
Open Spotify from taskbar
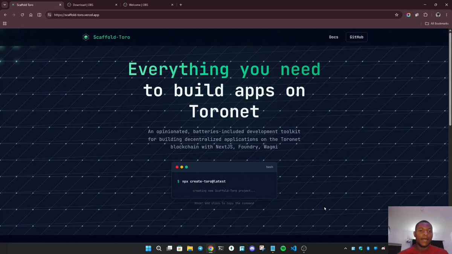(x=283, y=248)
